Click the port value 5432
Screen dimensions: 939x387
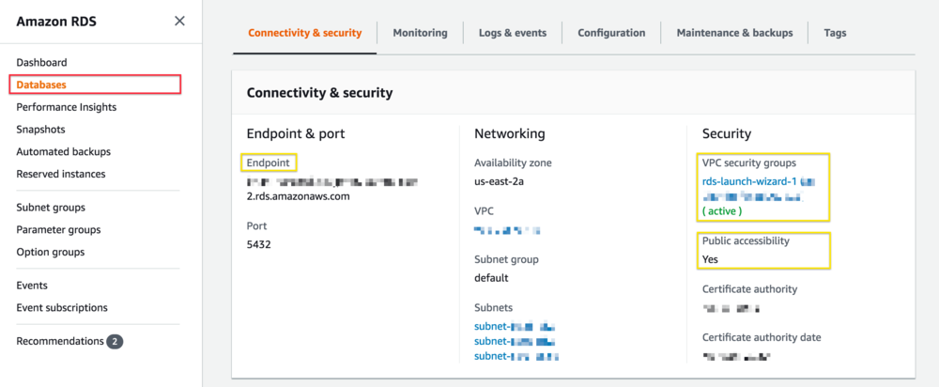[259, 244]
